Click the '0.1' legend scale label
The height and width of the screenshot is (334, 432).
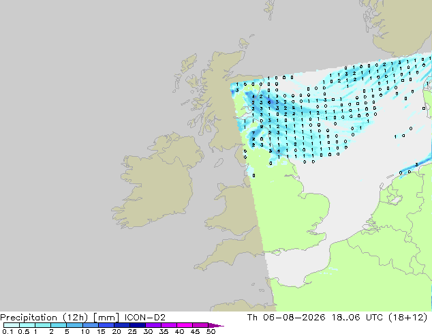[x=7, y=331]
